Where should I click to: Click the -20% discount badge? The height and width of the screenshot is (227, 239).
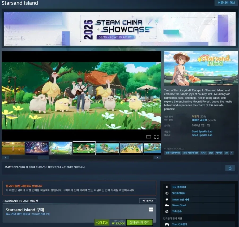coord(102,222)
